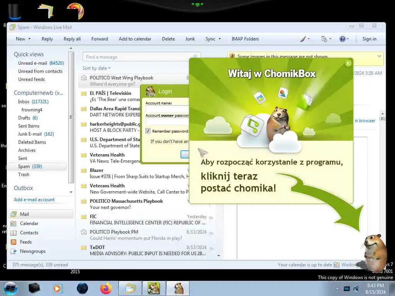Mark message as Junk
395x296 pixels.
[x=190, y=39]
